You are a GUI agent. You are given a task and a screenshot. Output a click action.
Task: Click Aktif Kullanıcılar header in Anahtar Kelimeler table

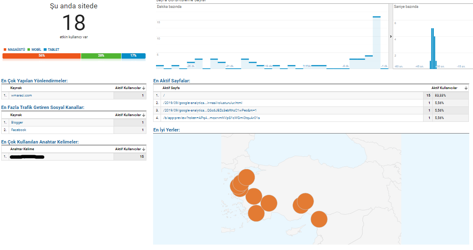pos(128,149)
